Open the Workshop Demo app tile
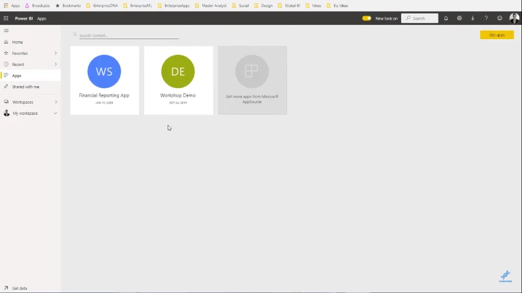 (178, 80)
